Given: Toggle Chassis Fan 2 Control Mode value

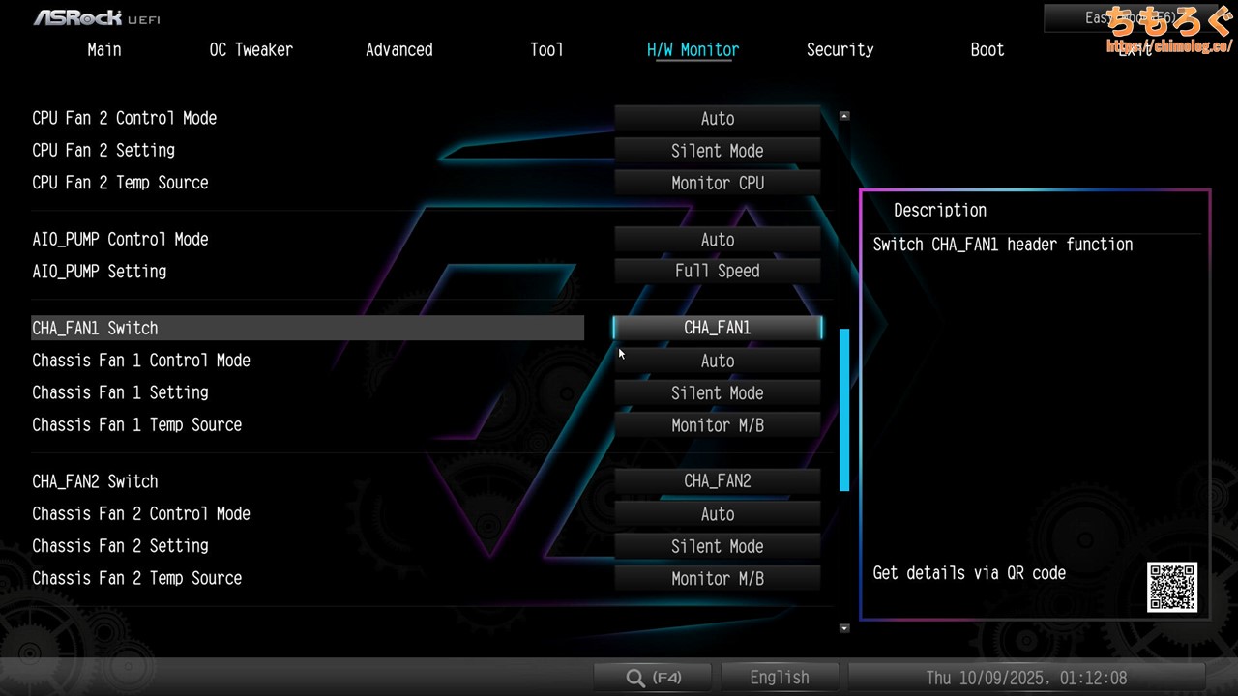Looking at the screenshot, I should (x=717, y=514).
